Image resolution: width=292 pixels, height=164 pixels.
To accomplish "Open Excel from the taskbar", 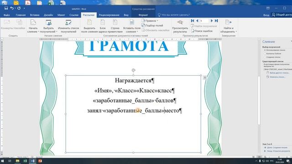I will [25, 161].
